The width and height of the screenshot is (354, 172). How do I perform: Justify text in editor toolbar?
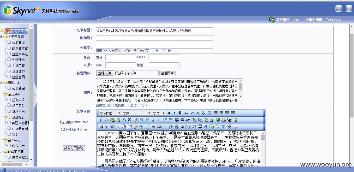(233, 113)
